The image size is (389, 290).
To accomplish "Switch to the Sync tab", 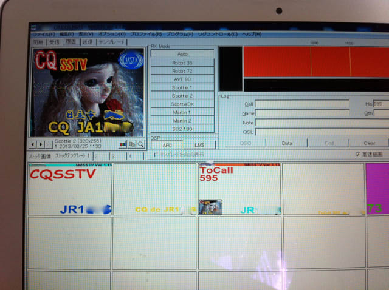I will click(38, 42).
